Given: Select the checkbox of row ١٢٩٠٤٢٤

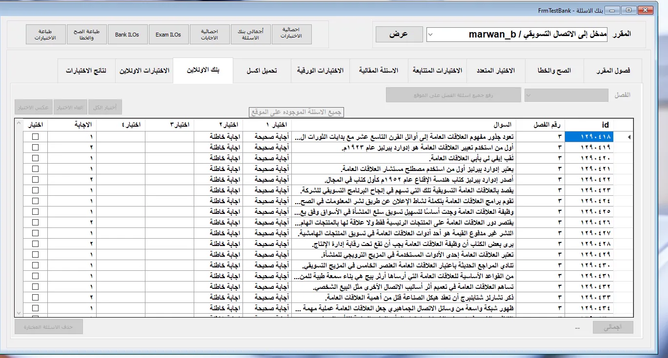Looking at the screenshot, I should (x=35, y=201).
